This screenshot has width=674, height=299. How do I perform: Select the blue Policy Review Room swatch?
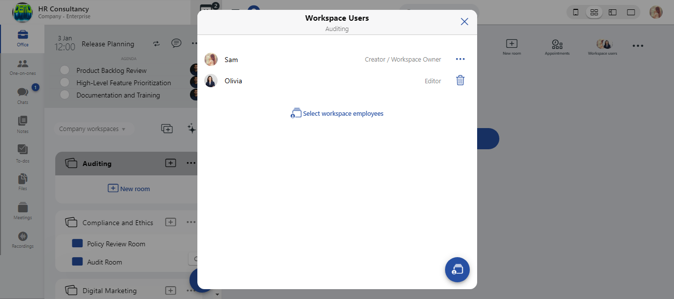click(x=77, y=244)
